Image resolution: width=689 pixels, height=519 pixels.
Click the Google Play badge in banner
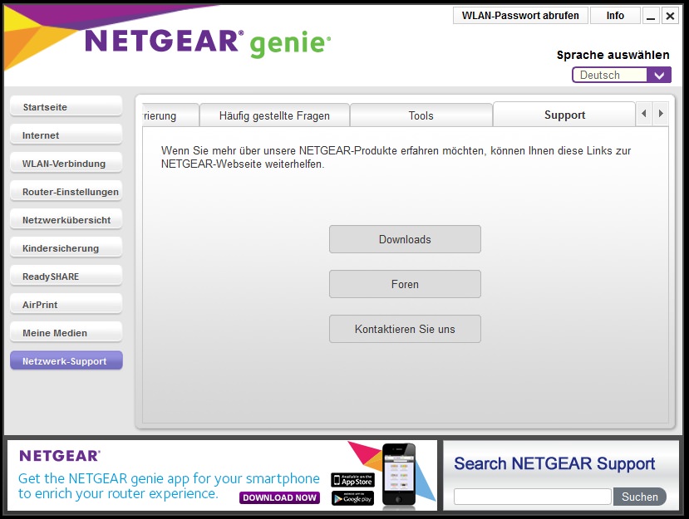tap(352, 498)
